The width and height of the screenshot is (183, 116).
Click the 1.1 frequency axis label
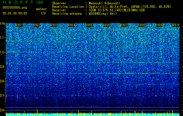click(2, 38)
